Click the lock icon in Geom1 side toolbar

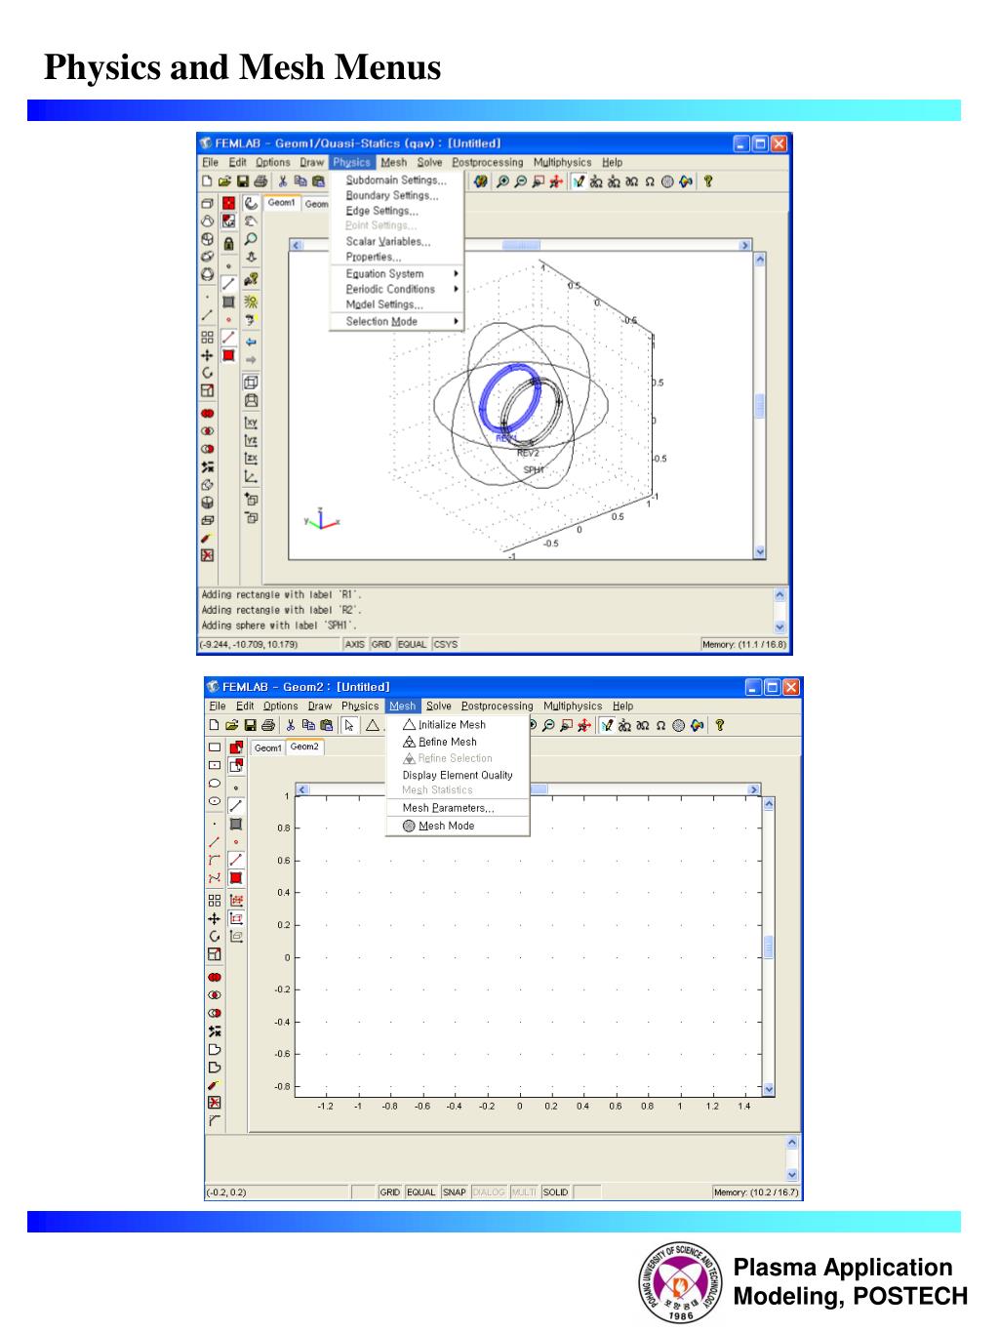pos(228,242)
